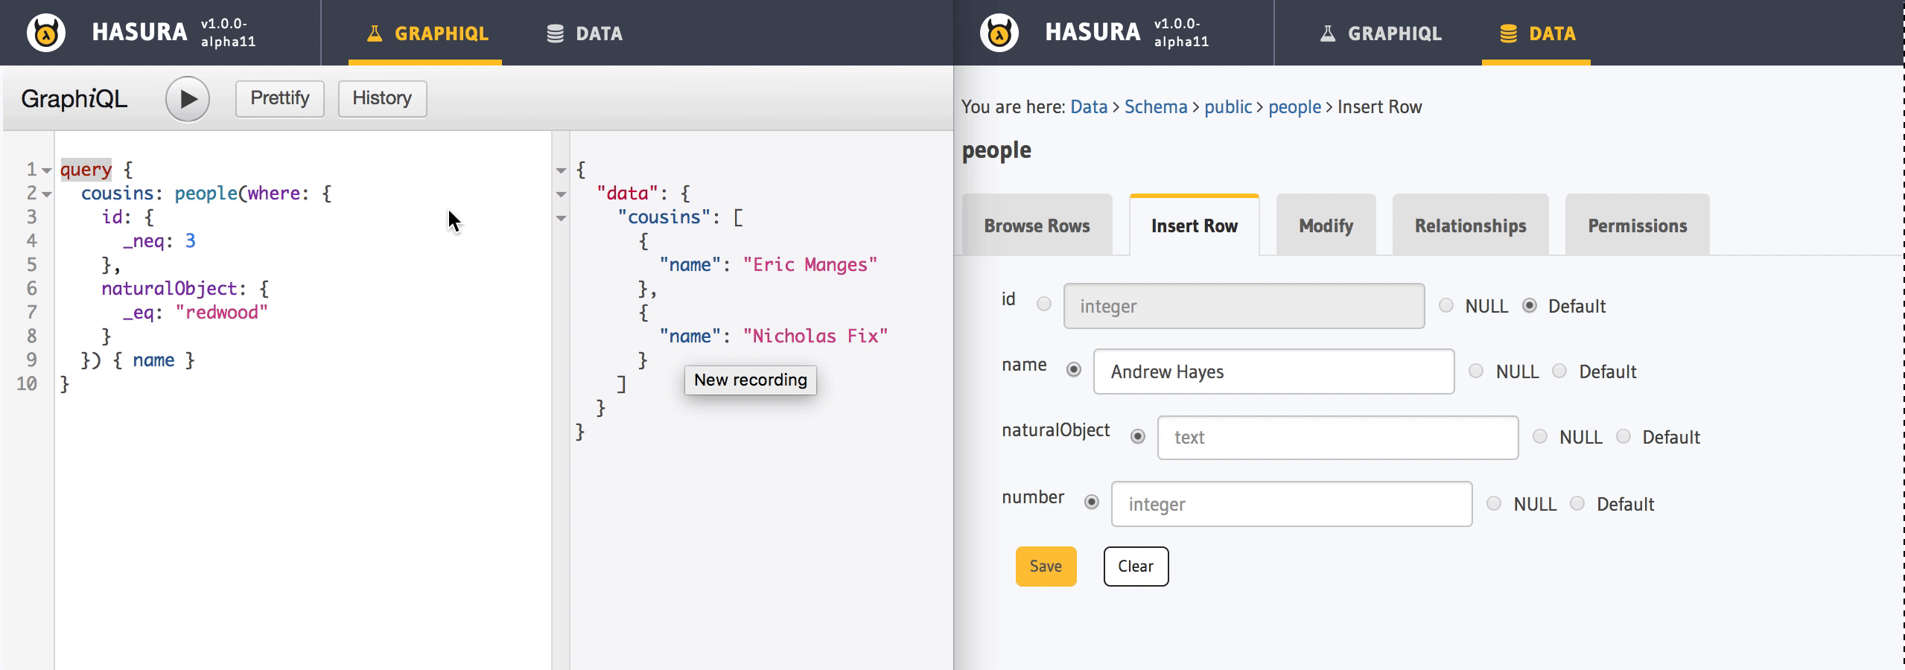1905x670 pixels.
Task: Click the flask icon of GRAPHIQL in right window
Action: (x=1327, y=33)
